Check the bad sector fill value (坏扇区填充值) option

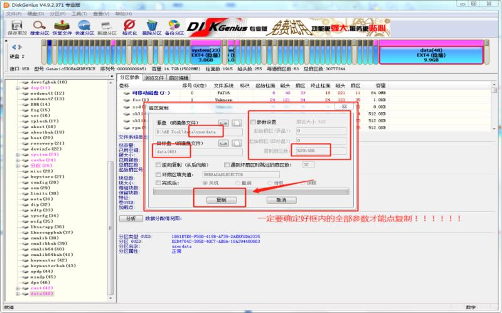tap(158, 174)
